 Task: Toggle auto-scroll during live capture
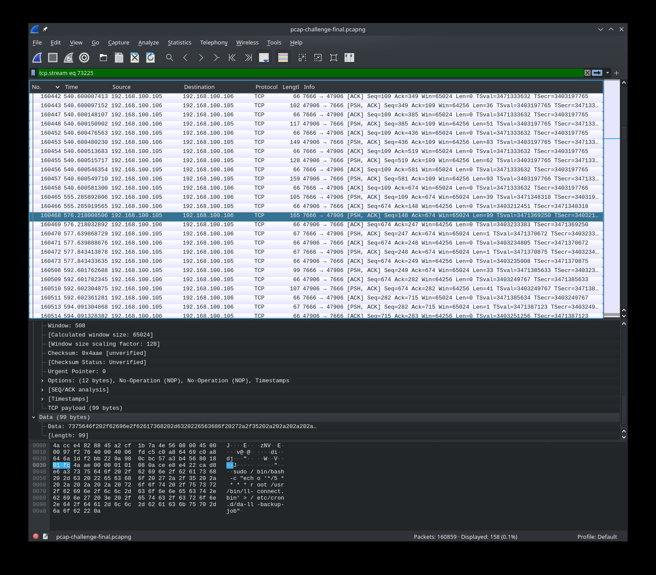(264, 58)
